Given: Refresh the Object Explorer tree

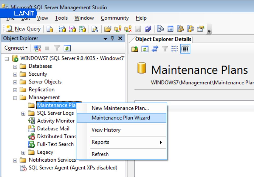Looking at the screenshot, I should tap(67, 48).
